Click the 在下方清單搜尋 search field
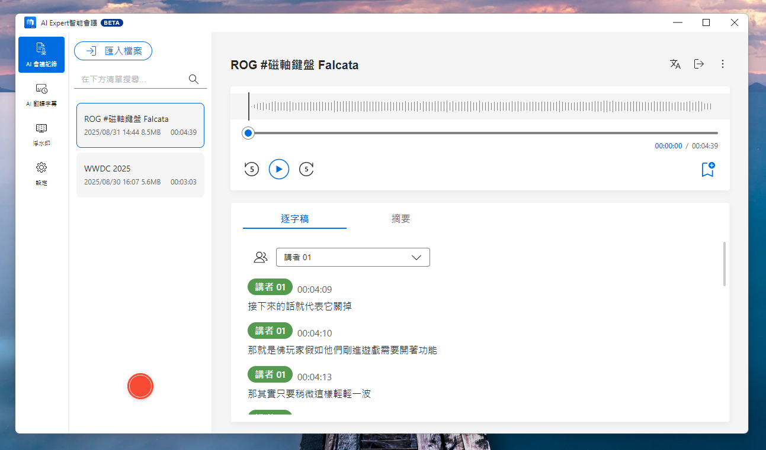This screenshot has height=450, width=766. (132, 79)
